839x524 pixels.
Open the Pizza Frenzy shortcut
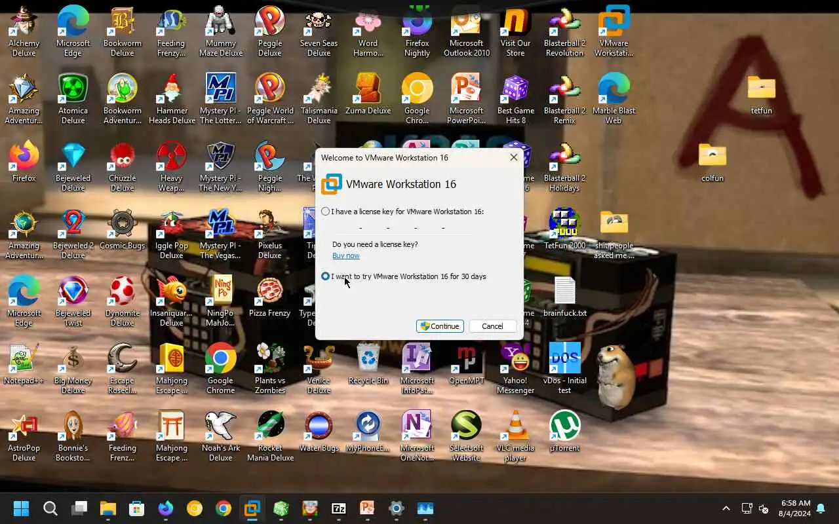pyautogui.click(x=269, y=296)
